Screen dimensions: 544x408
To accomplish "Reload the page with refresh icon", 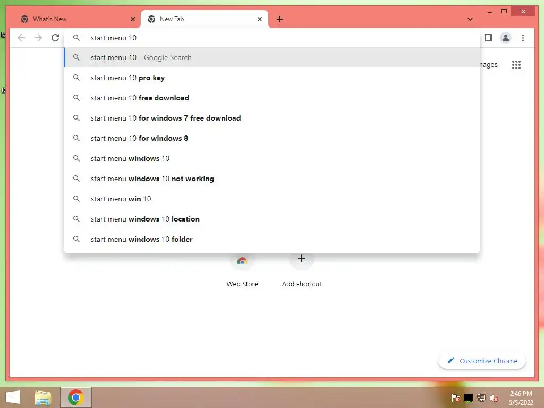I will (55, 38).
